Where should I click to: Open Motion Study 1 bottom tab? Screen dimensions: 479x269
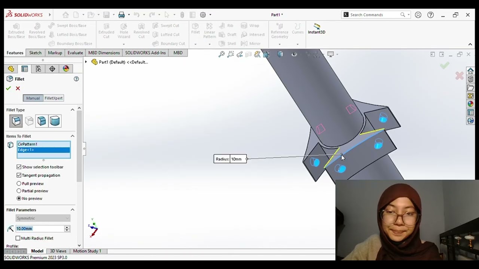coord(87,251)
